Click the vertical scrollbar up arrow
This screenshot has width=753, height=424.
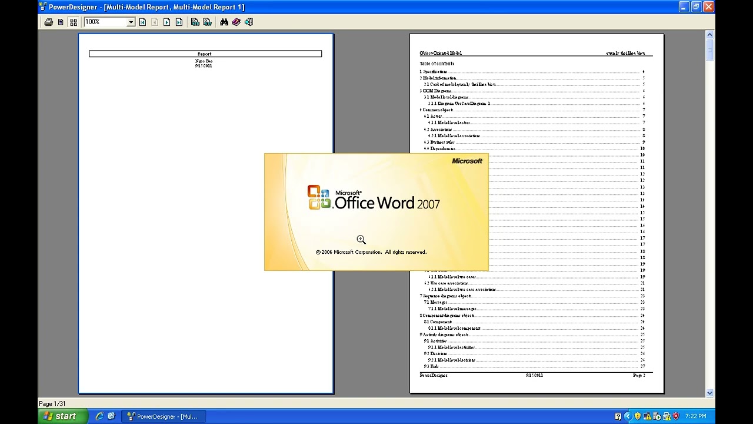[709, 35]
